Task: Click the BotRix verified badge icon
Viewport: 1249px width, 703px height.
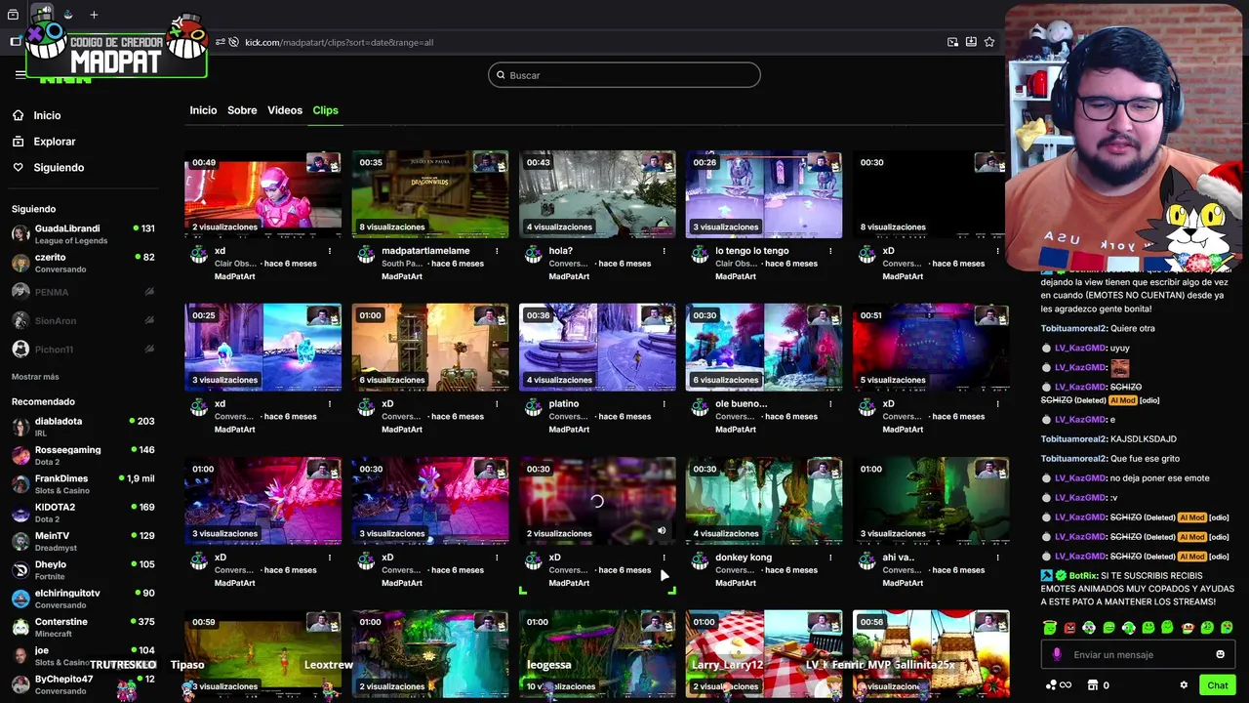Action: [1061, 576]
